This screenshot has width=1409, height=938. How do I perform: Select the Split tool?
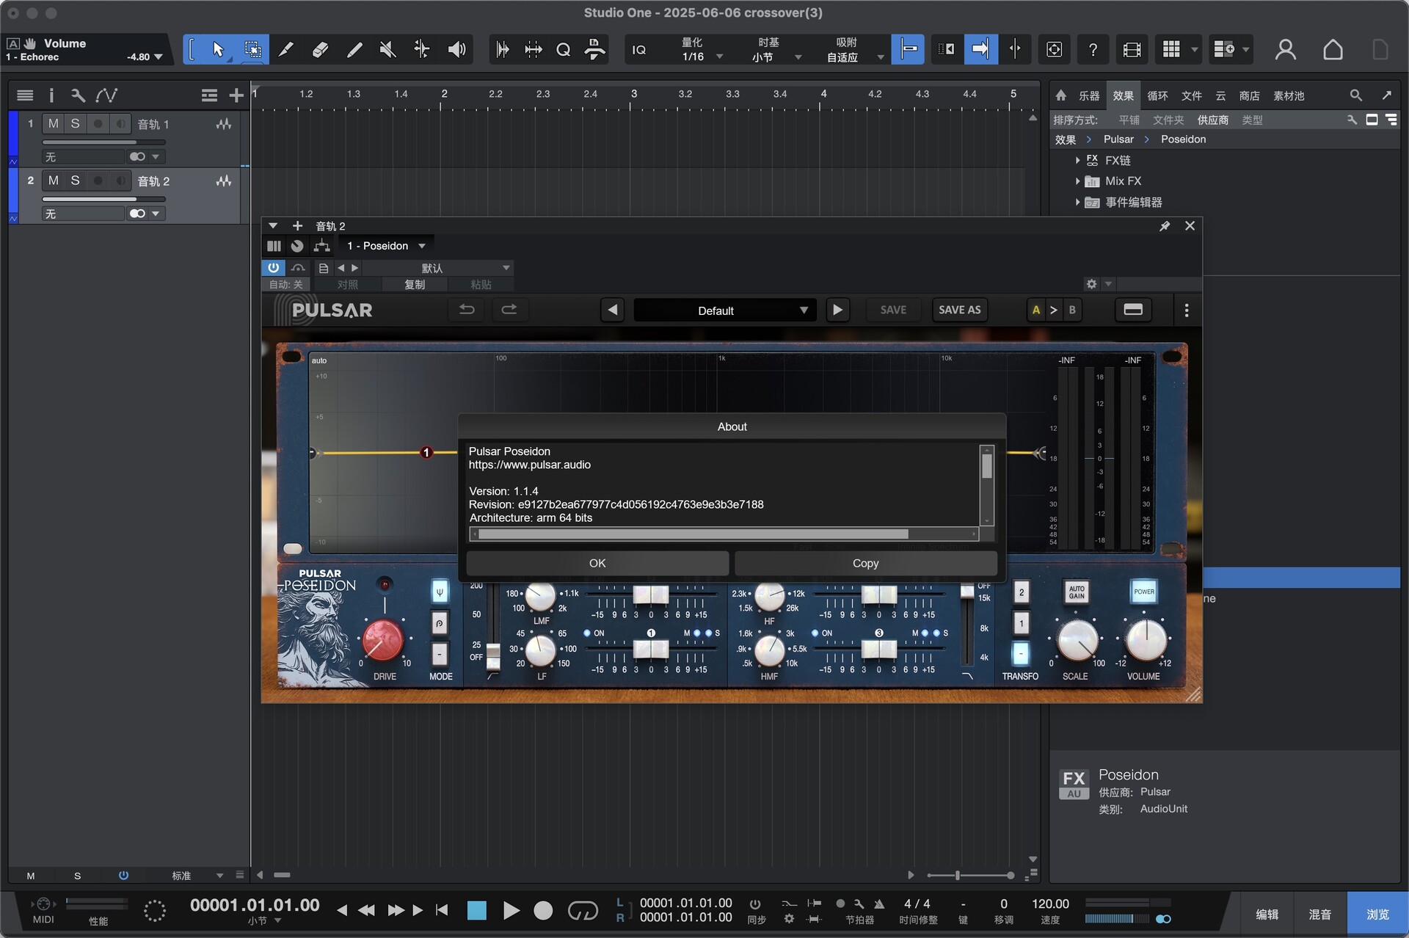pos(286,49)
